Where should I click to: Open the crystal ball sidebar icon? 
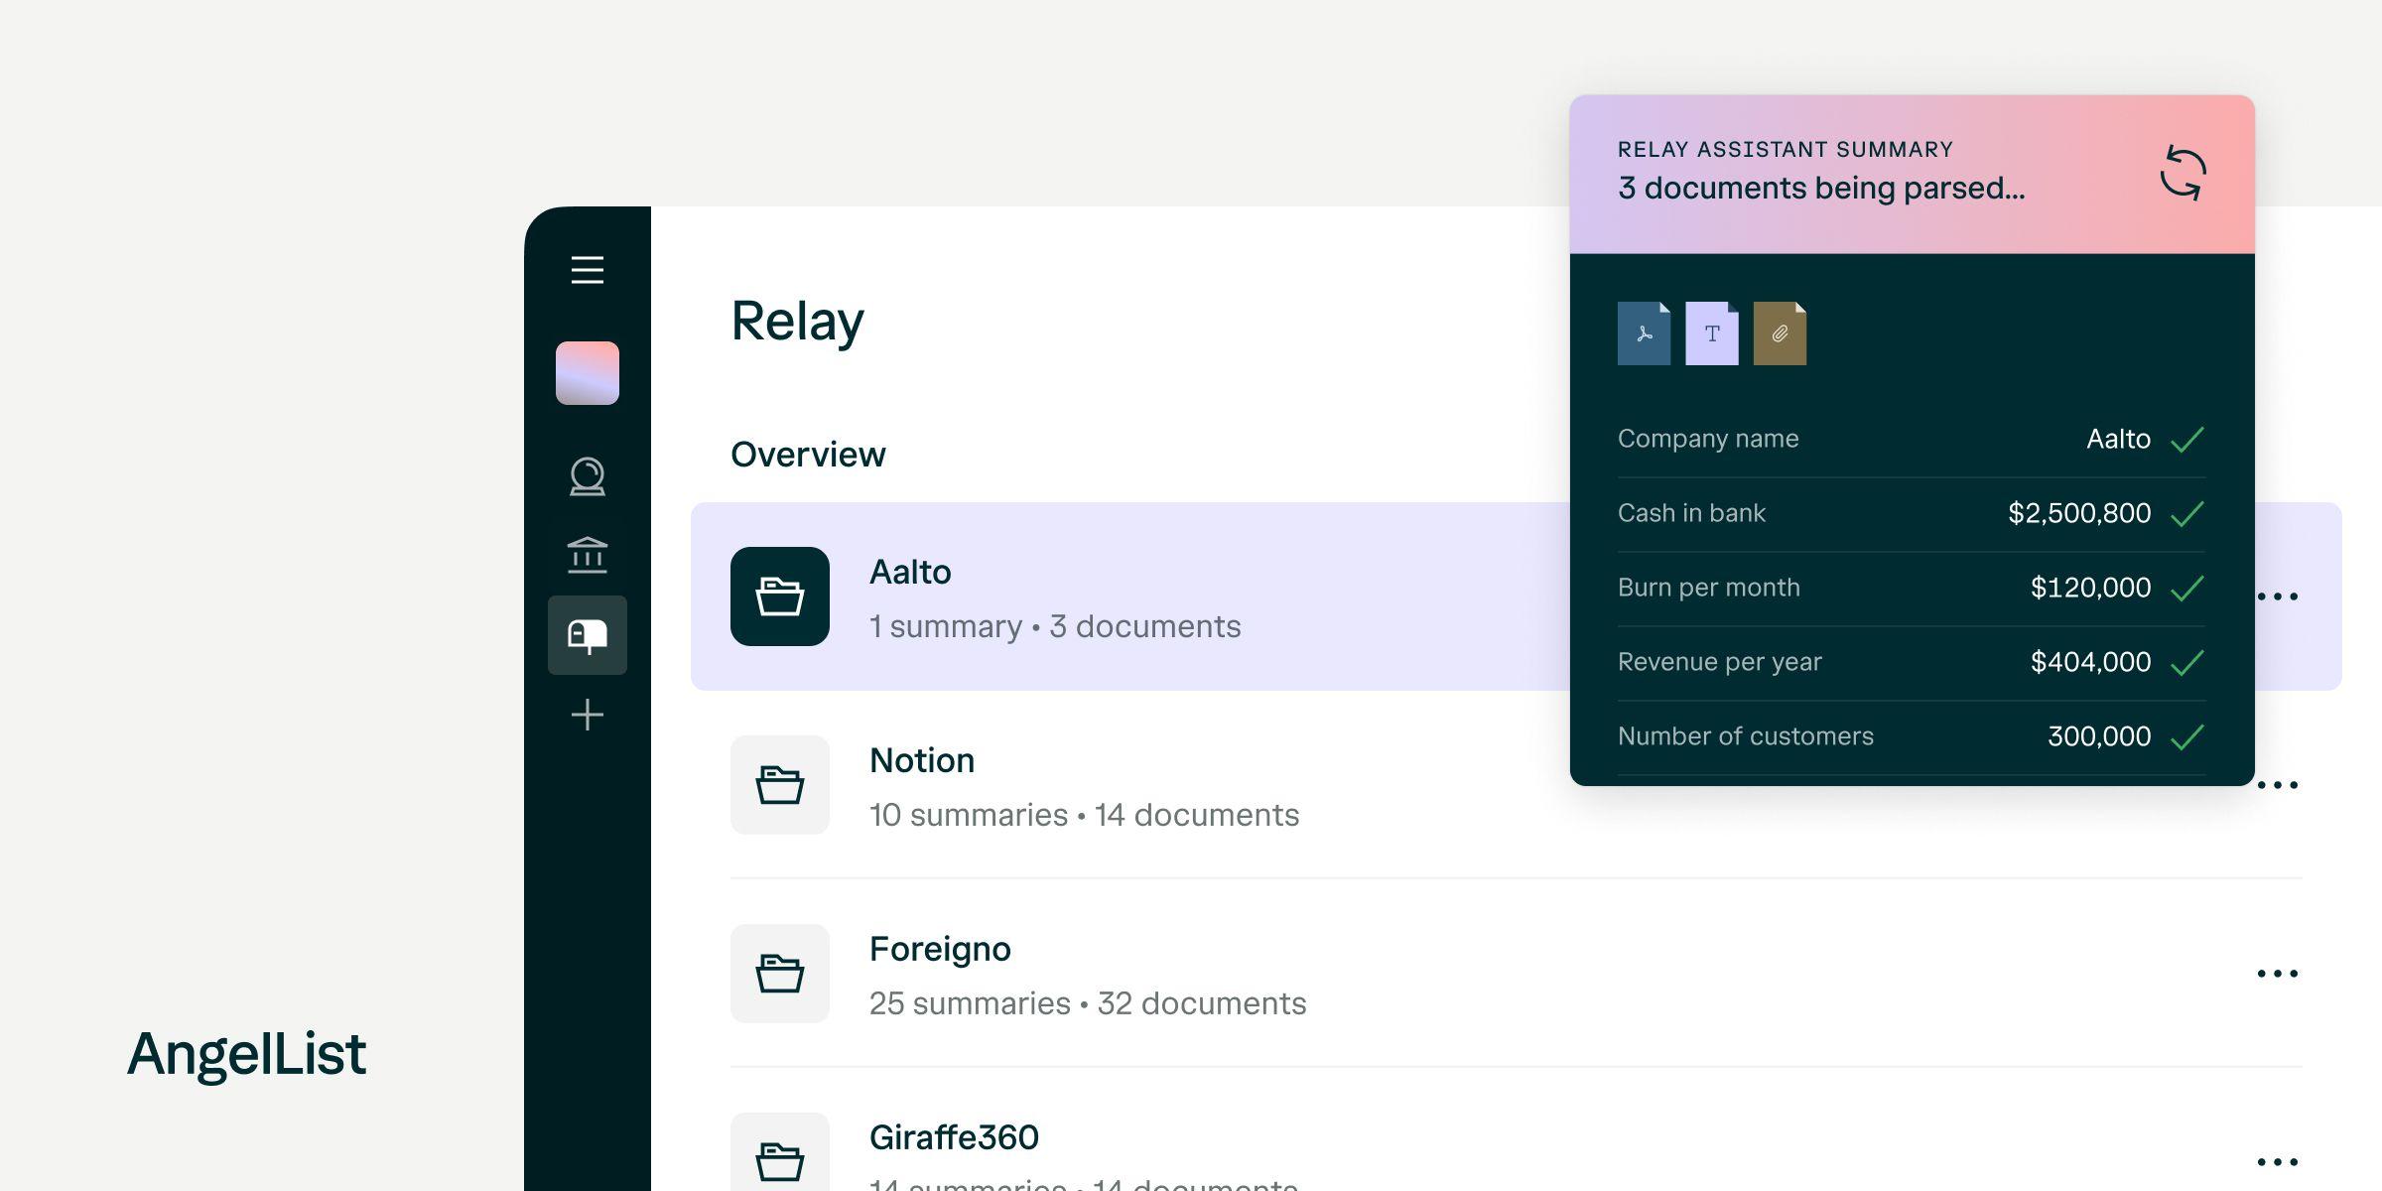tap(587, 476)
